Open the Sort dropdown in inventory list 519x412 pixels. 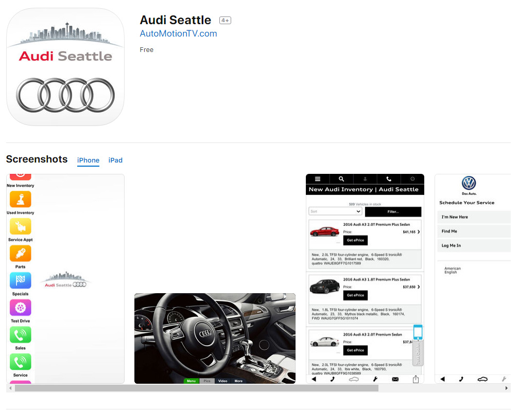pyautogui.click(x=335, y=211)
